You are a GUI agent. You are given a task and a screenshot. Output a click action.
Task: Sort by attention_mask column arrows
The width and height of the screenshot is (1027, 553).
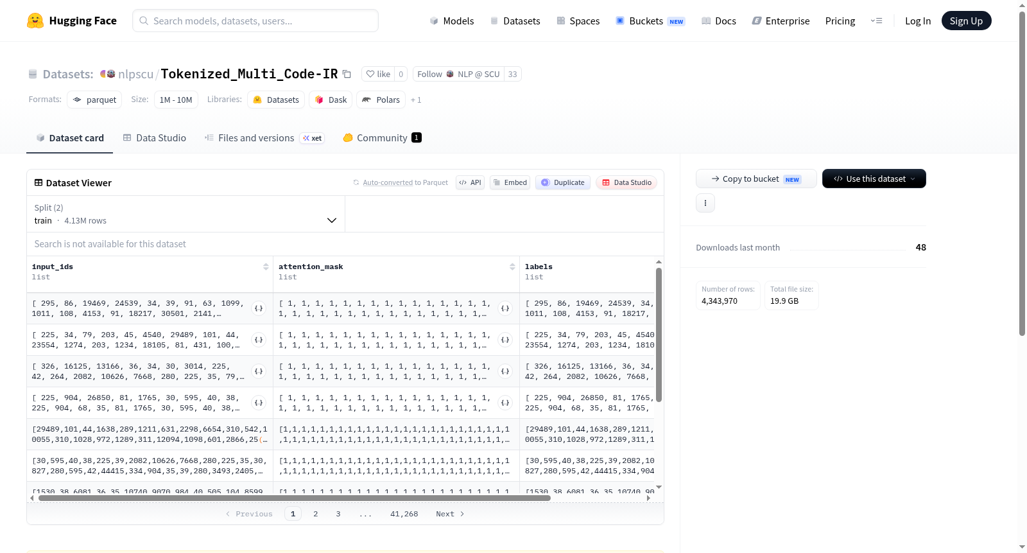(x=512, y=267)
